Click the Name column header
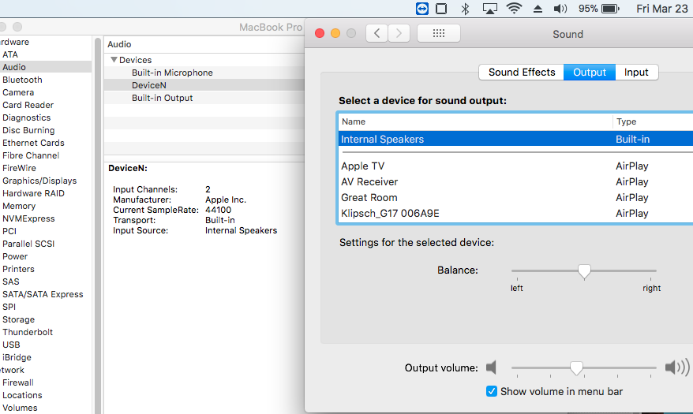The width and height of the screenshot is (693, 414). coord(354,121)
